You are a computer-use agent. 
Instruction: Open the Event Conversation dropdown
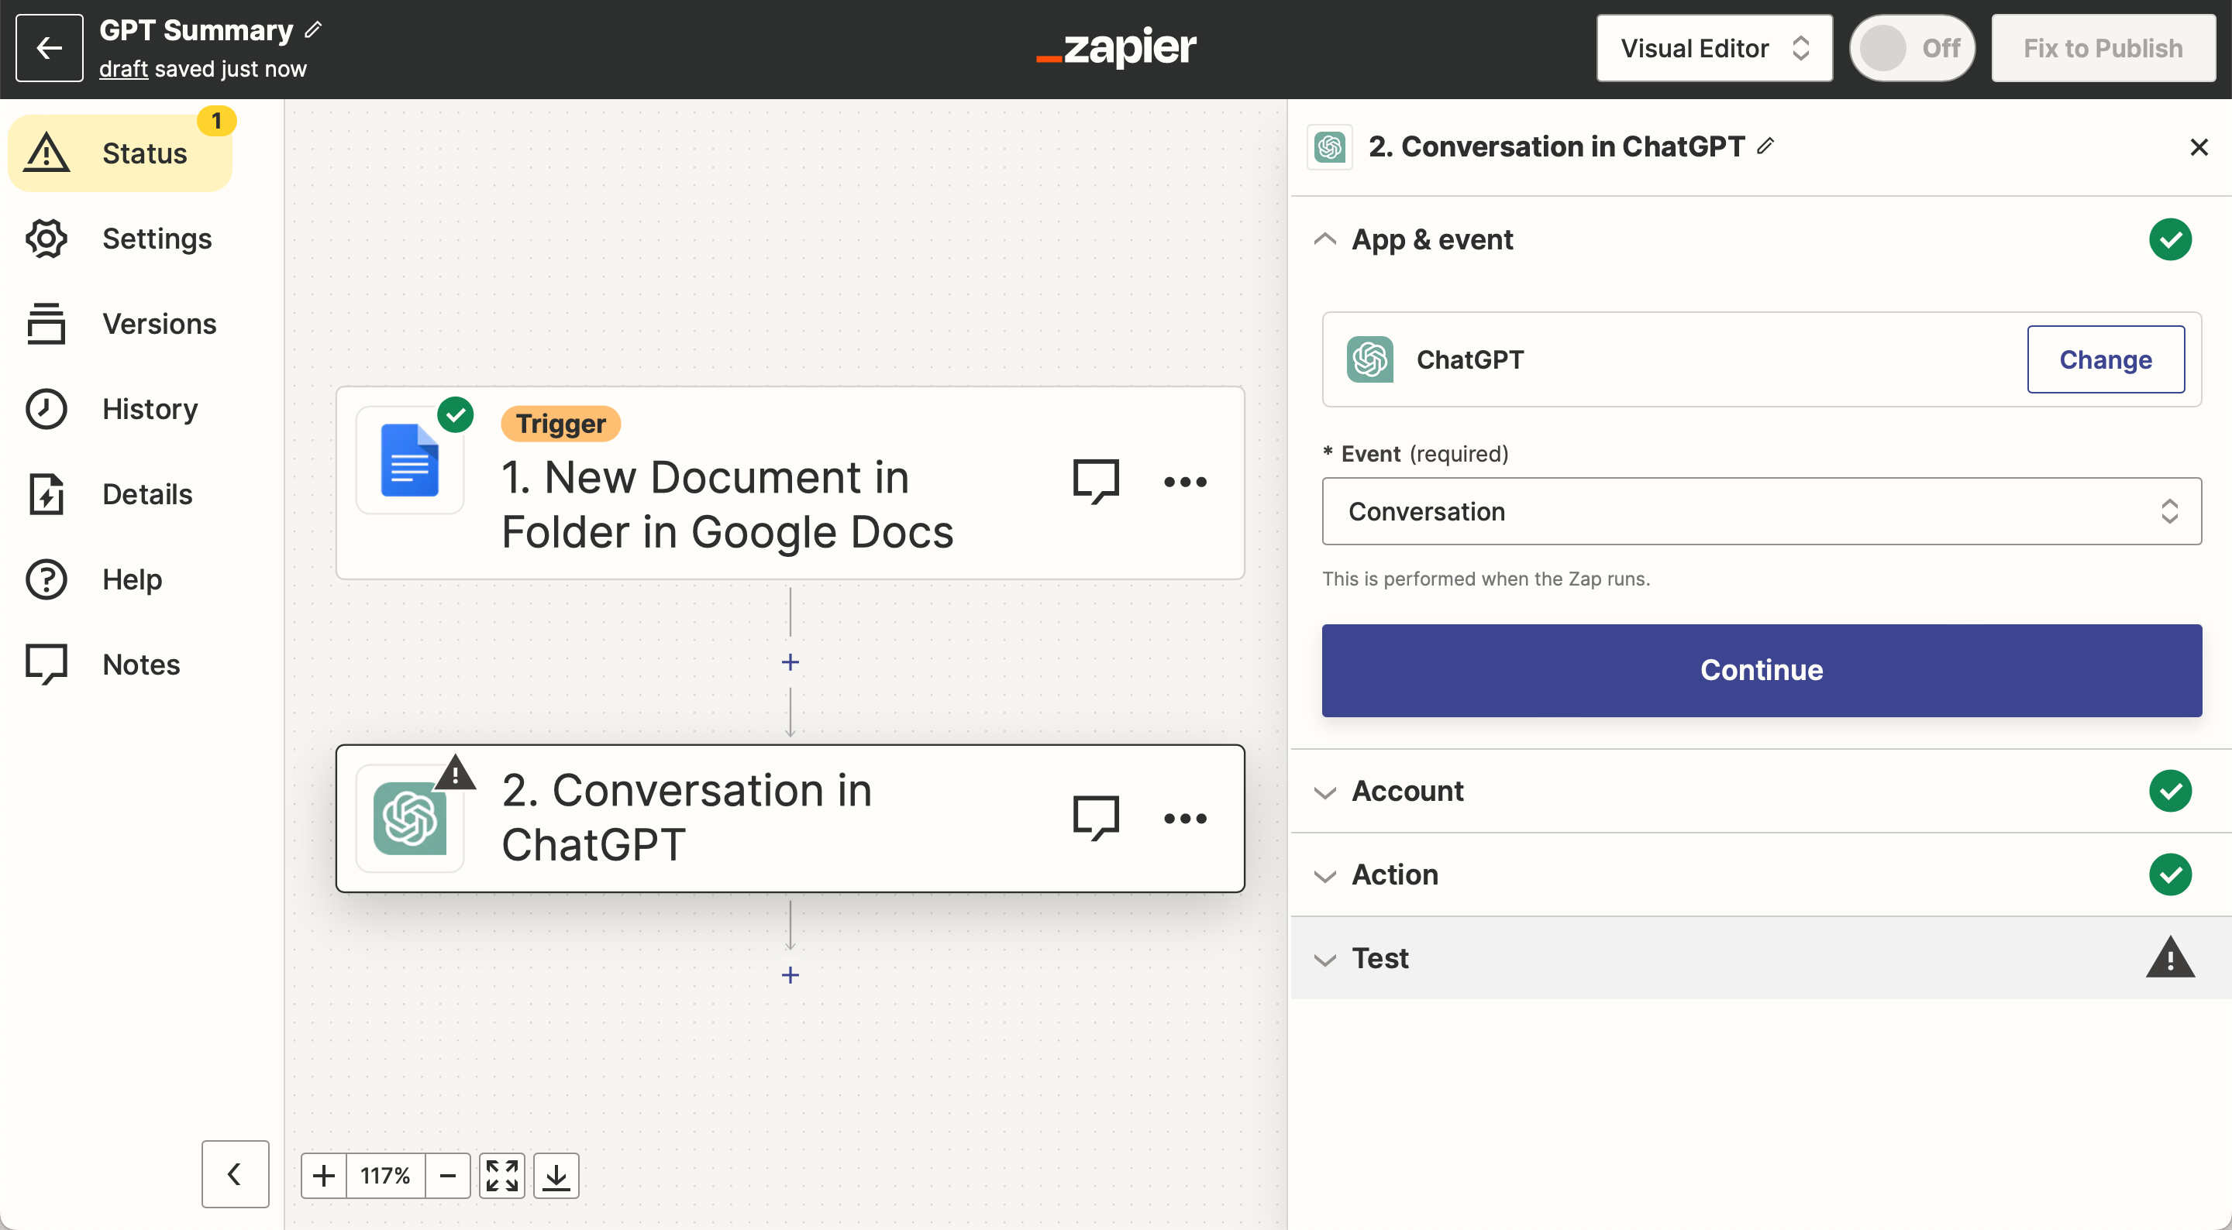(x=1761, y=511)
